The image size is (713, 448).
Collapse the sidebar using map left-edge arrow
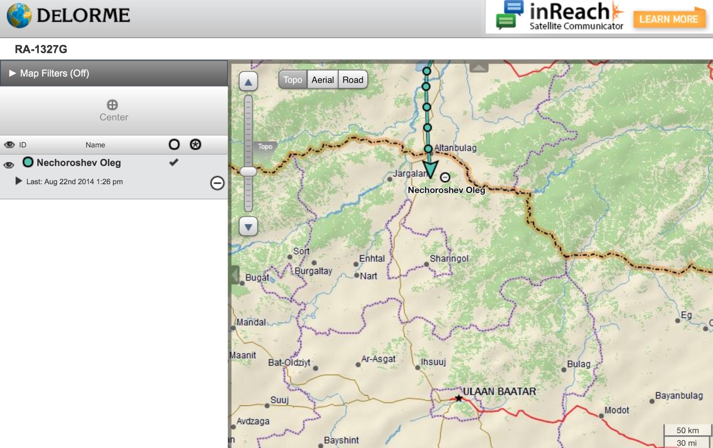pyautogui.click(x=234, y=275)
